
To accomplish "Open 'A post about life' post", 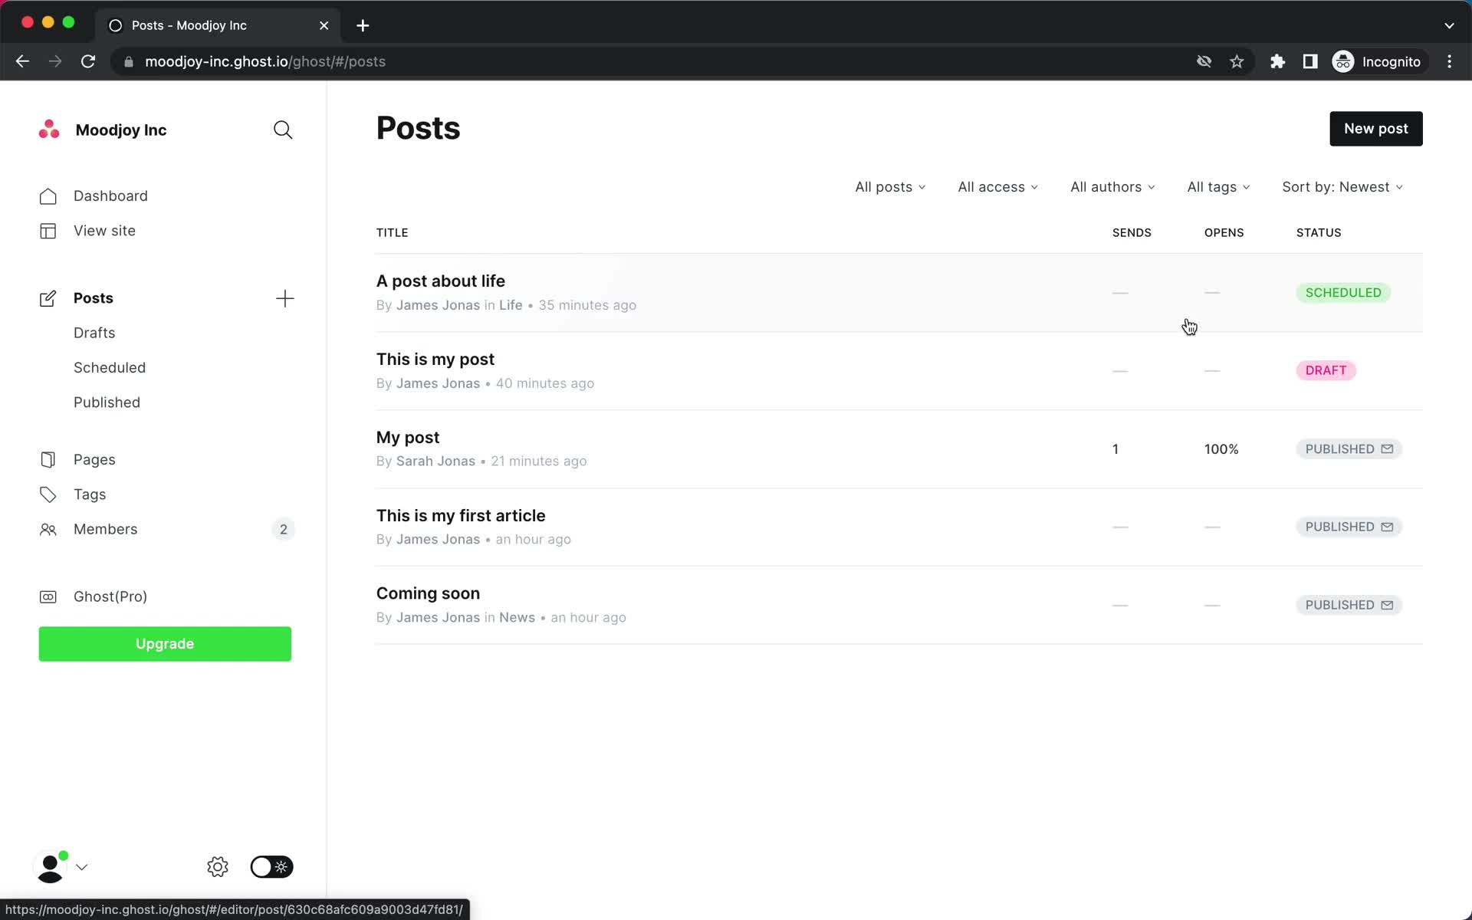I will coord(440,281).
